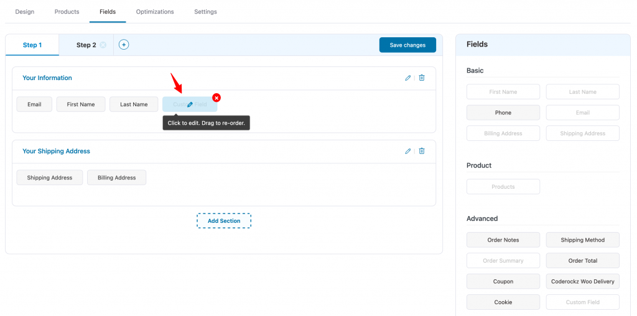Edit the Your Information section with pencil icon
The image size is (637, 316).
[x=408, y=78]
